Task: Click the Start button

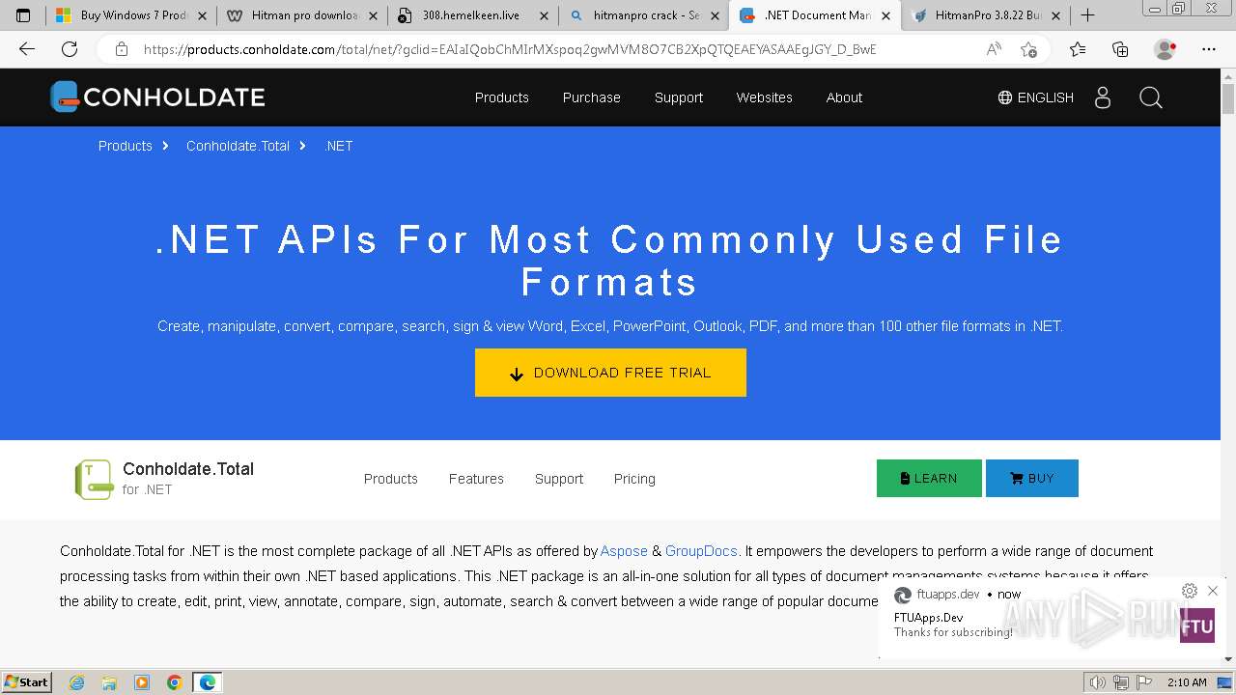Action: coord(26,682)
